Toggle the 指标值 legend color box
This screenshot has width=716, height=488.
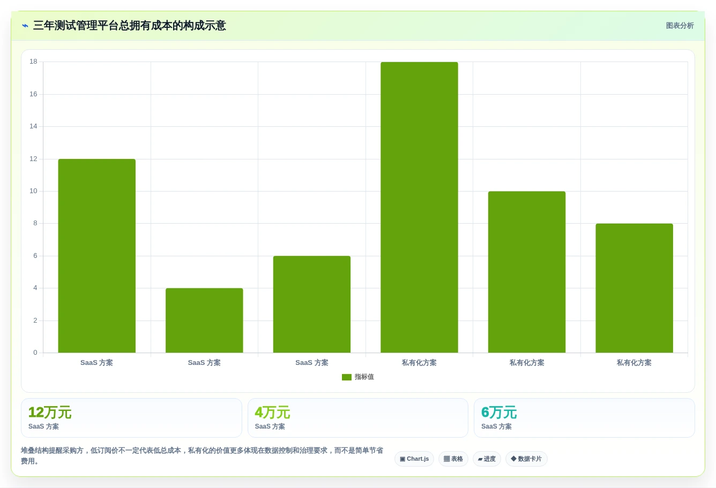347,377
